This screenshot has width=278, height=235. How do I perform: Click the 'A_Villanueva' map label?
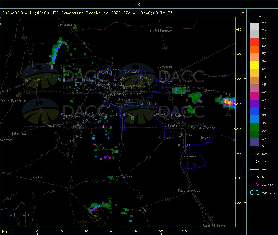[x=161, y=31]
